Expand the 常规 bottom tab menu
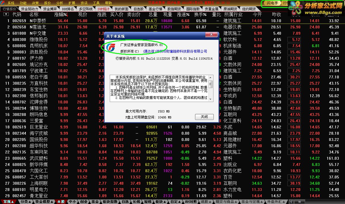This screenshot has width=345, height=204. pos(9,201)
